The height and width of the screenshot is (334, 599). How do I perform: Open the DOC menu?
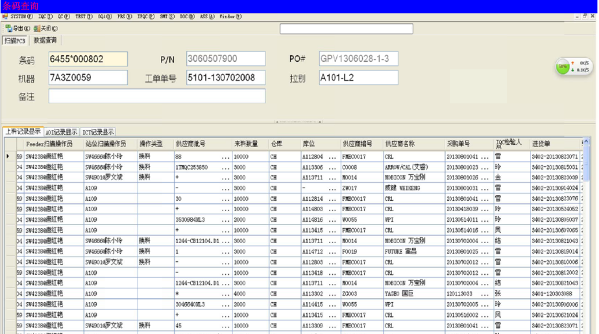point(187,16)
